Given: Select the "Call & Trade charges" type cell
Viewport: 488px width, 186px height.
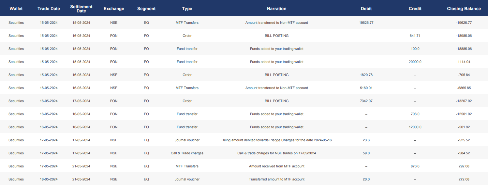Looking at the screenshot, I should pyautogui.click(x=187, y=153).
